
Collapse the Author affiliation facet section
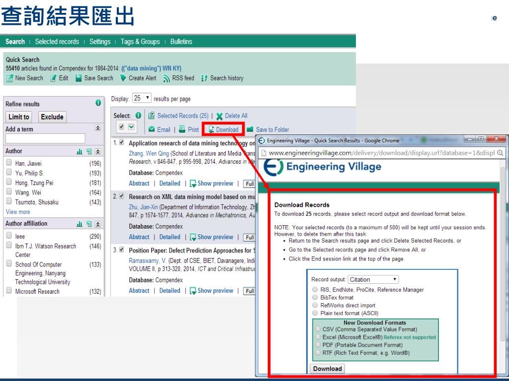pyautogui.click(x=98, y=224)
